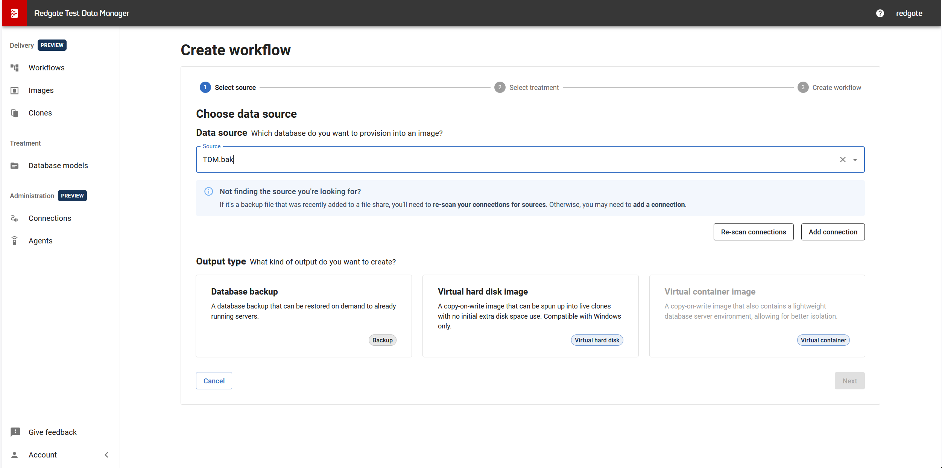Image resolution: width=942 pixels, height=468 pixels.
Task: Open Database models under Treatment
Action: coord(58,165)
